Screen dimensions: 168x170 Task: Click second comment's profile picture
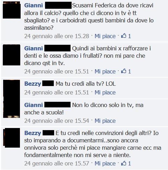[12, 55]
